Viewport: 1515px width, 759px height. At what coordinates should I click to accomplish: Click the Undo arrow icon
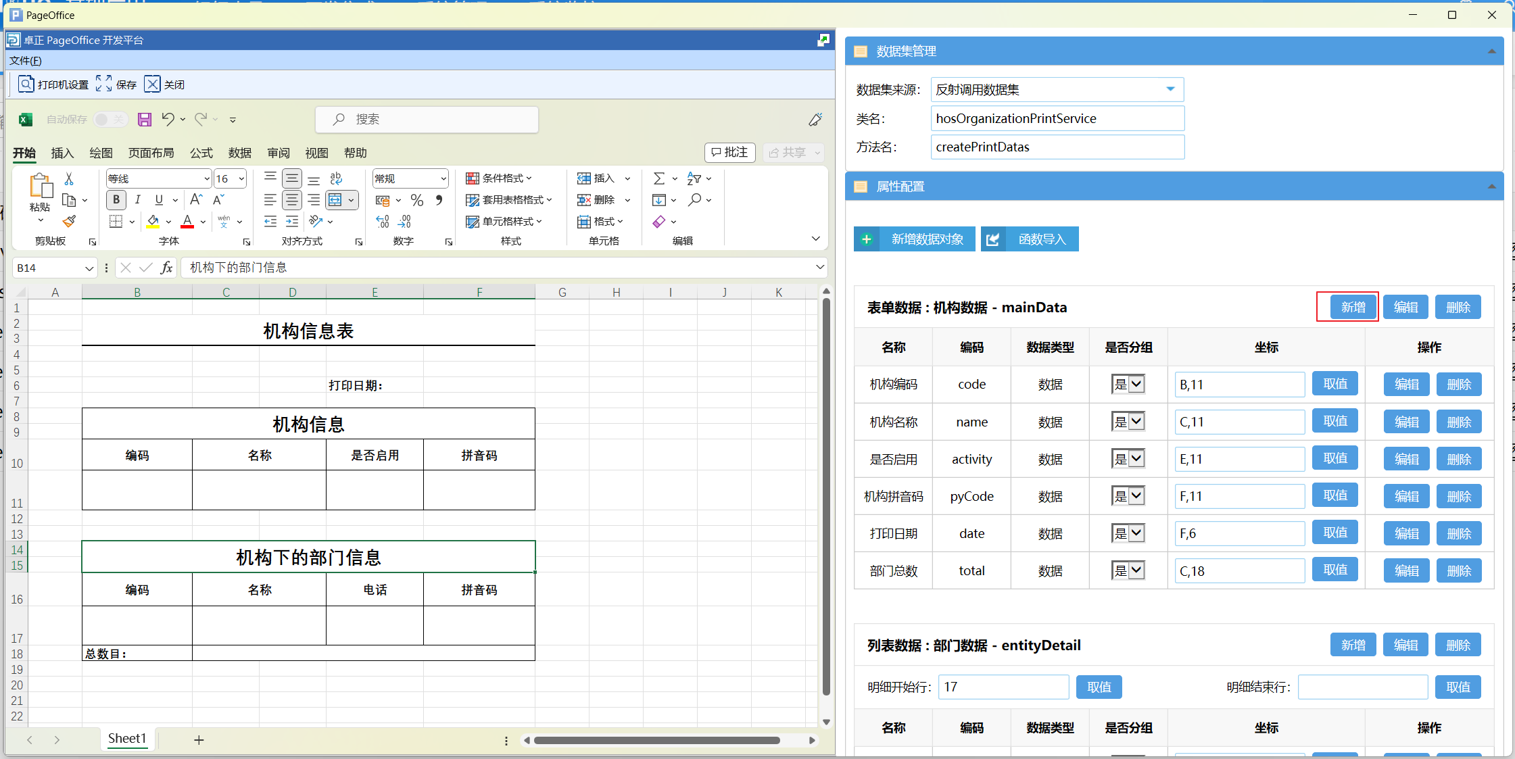click(x=168, y=120)
